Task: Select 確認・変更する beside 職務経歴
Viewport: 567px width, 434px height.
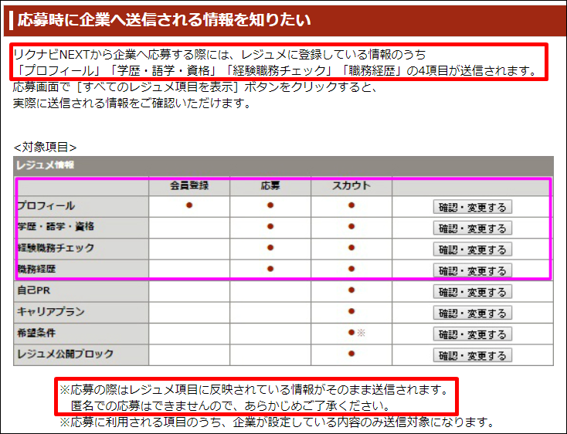Action: click(472, 270)
